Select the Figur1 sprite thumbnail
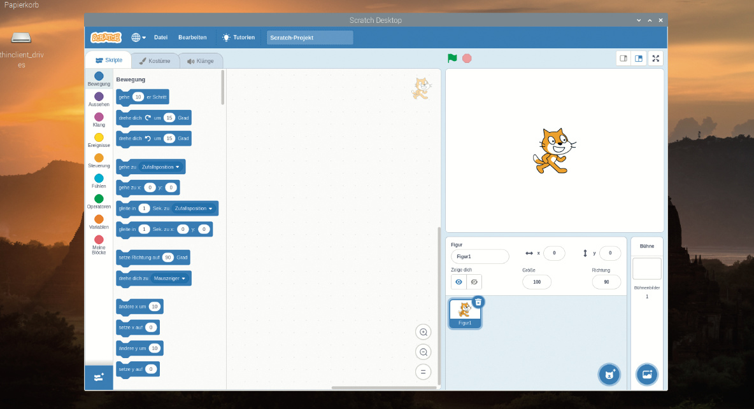 click(464, 314)
